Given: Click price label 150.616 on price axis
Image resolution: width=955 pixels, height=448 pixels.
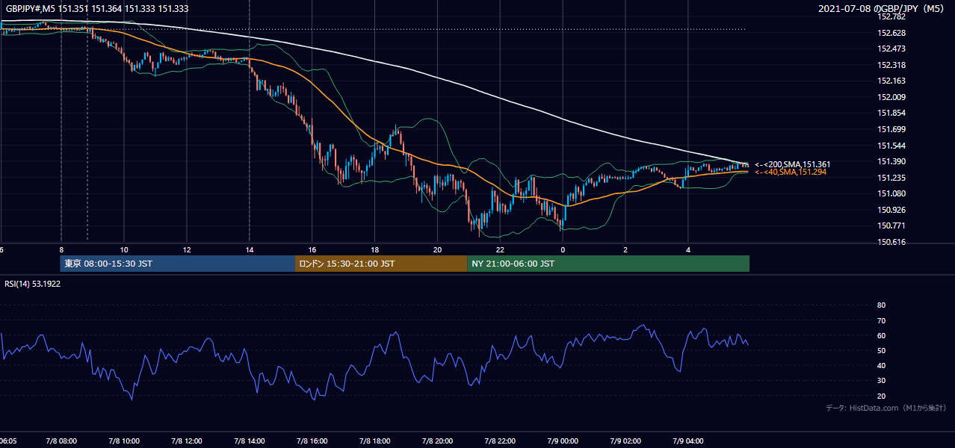Looking at the screenshot, I should pos(891,242).
